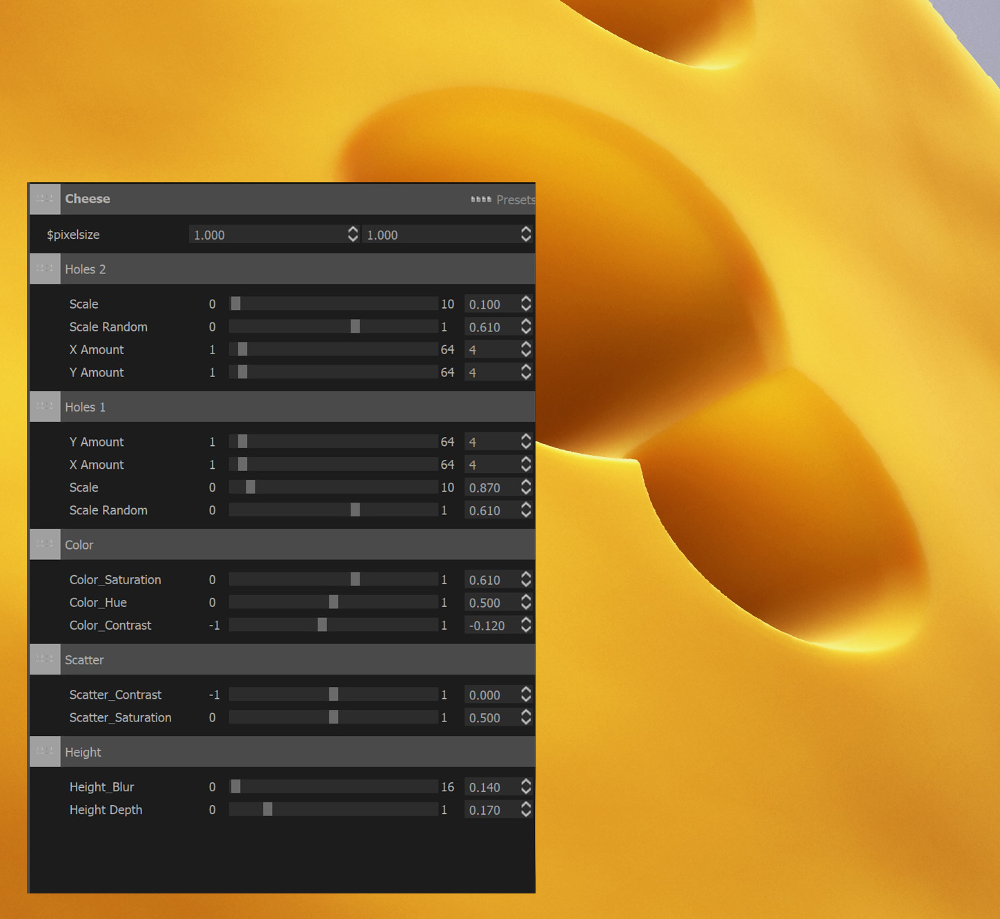Click the Holes 2 section handle icon

pyautogui.click(x=44, y=269)
